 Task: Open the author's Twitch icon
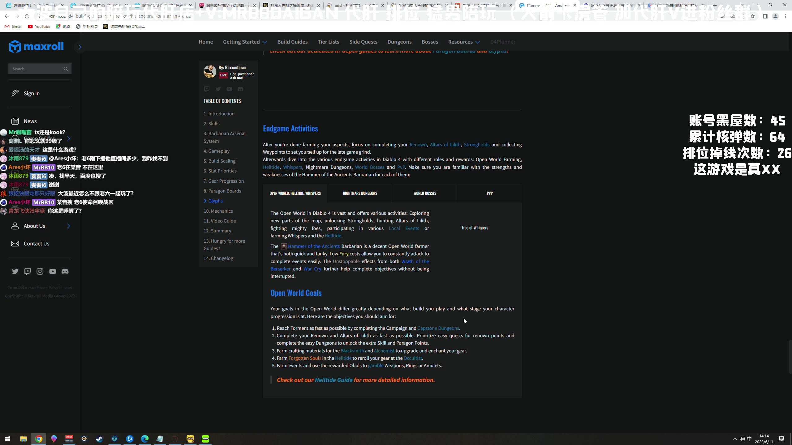click(x=207, y=89)
